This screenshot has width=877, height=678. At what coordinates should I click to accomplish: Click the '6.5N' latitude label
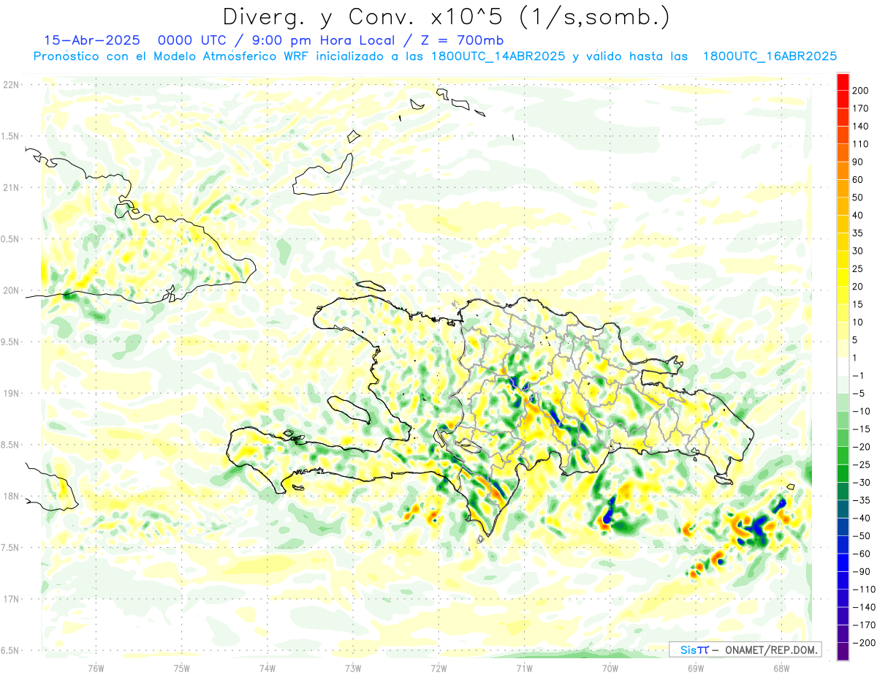click(10, 650)
